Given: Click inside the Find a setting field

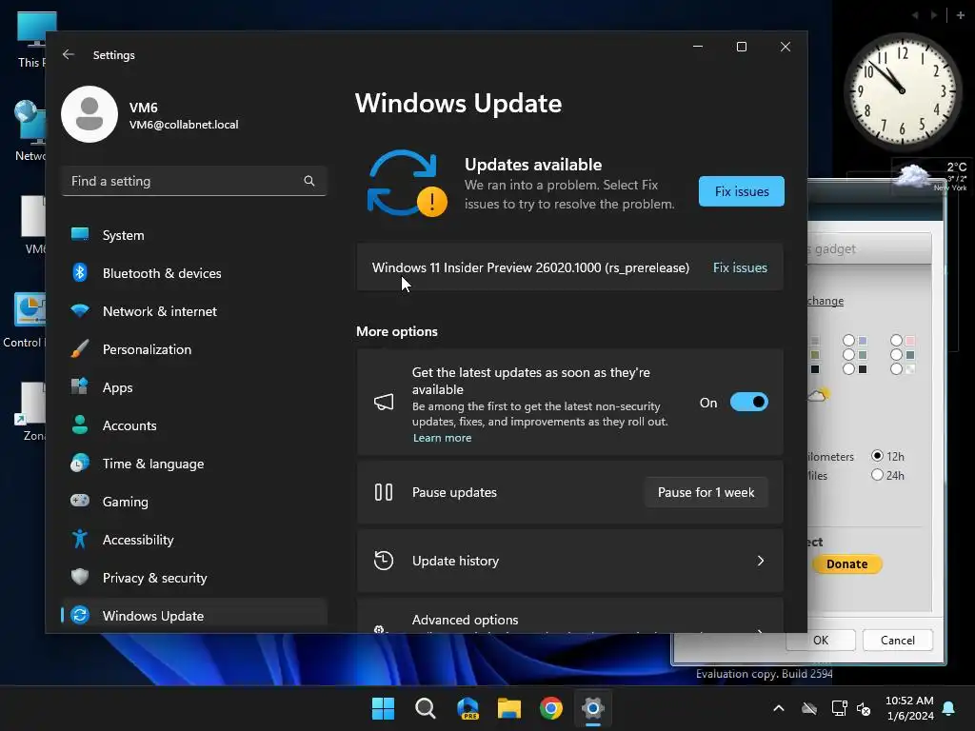Looking at the screenshot, I should coord(194,181).
